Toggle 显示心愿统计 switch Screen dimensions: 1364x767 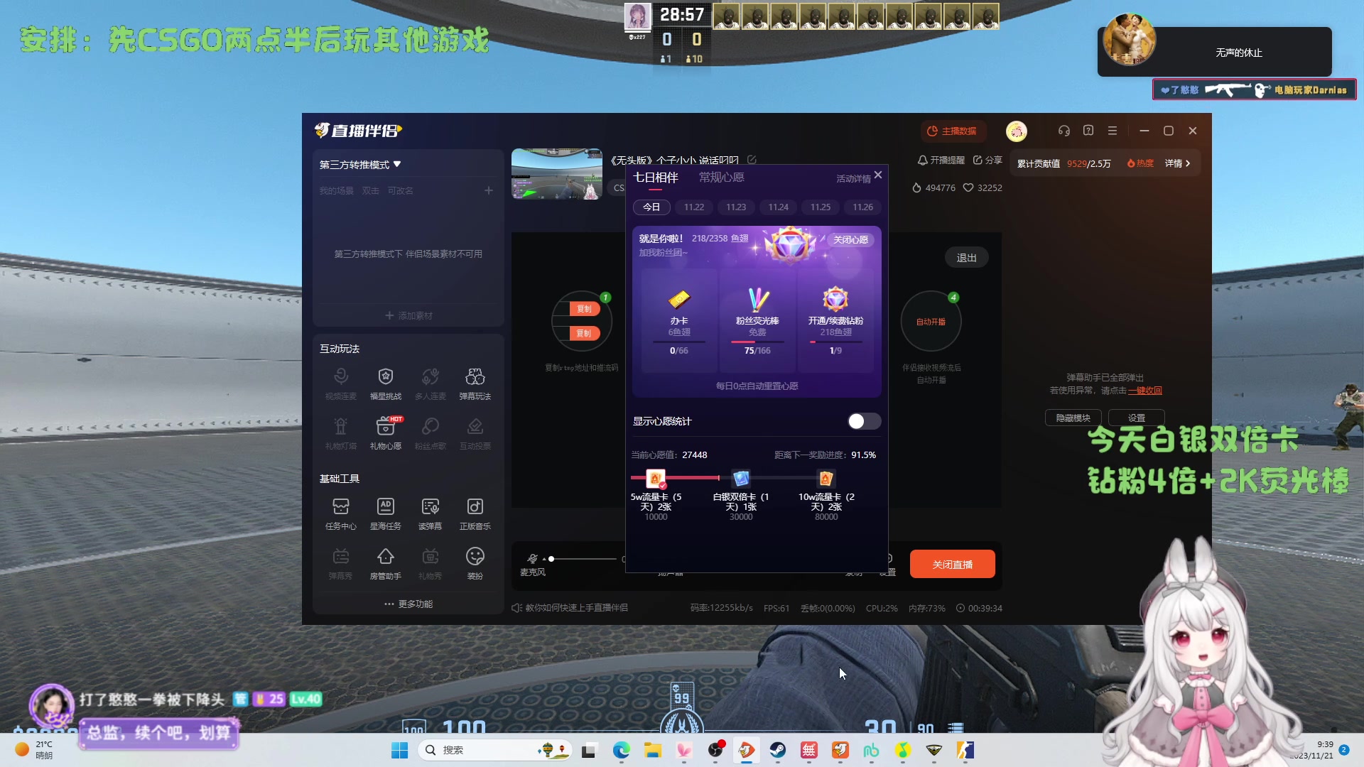tap(864, 421)
